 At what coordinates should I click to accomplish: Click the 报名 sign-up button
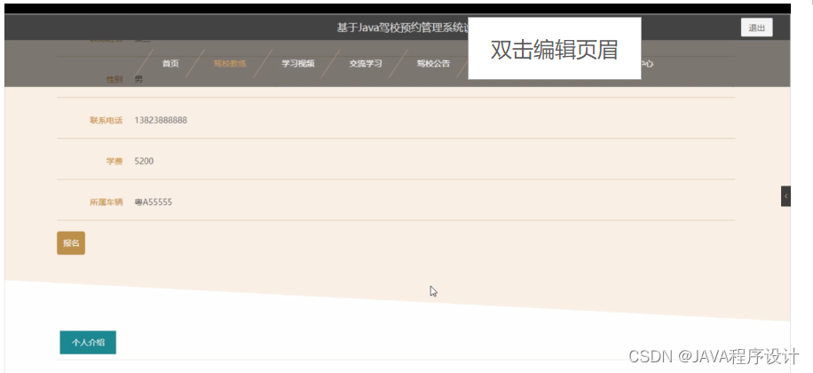click(71, 243)
